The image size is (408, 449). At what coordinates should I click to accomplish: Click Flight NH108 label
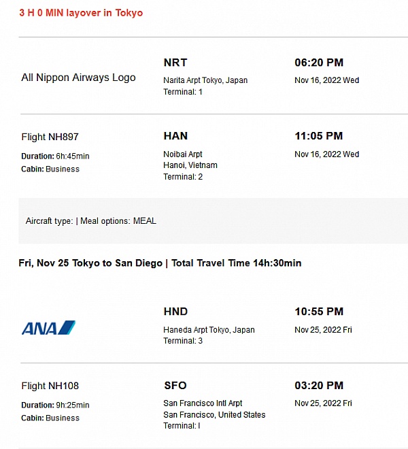coord(50,386)
